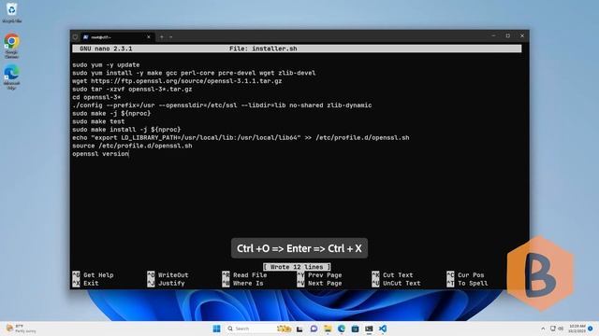The height and width of the screenshot is (336, 599).
Task: Open the volume icon in the system tray
Action: tap(561, 329)
